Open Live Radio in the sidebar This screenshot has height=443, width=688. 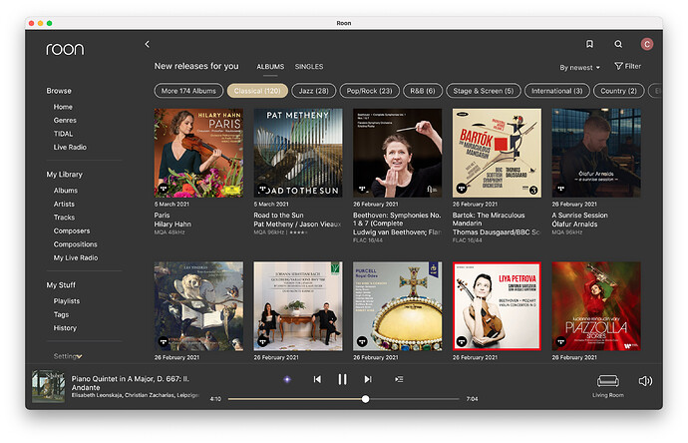tap(70, 147)
